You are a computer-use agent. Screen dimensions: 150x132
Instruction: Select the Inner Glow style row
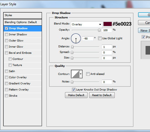pyautogui.click(x=22, y=47)
